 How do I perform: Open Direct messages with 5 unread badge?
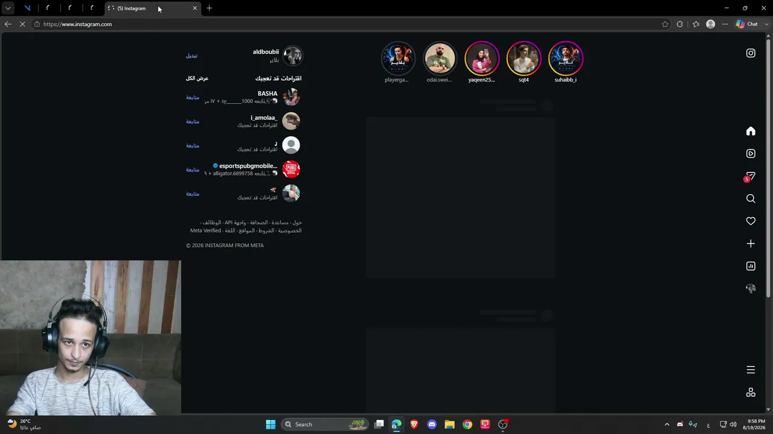(750, 176)
